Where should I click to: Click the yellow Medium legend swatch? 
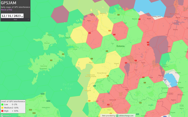click(3, 108)
